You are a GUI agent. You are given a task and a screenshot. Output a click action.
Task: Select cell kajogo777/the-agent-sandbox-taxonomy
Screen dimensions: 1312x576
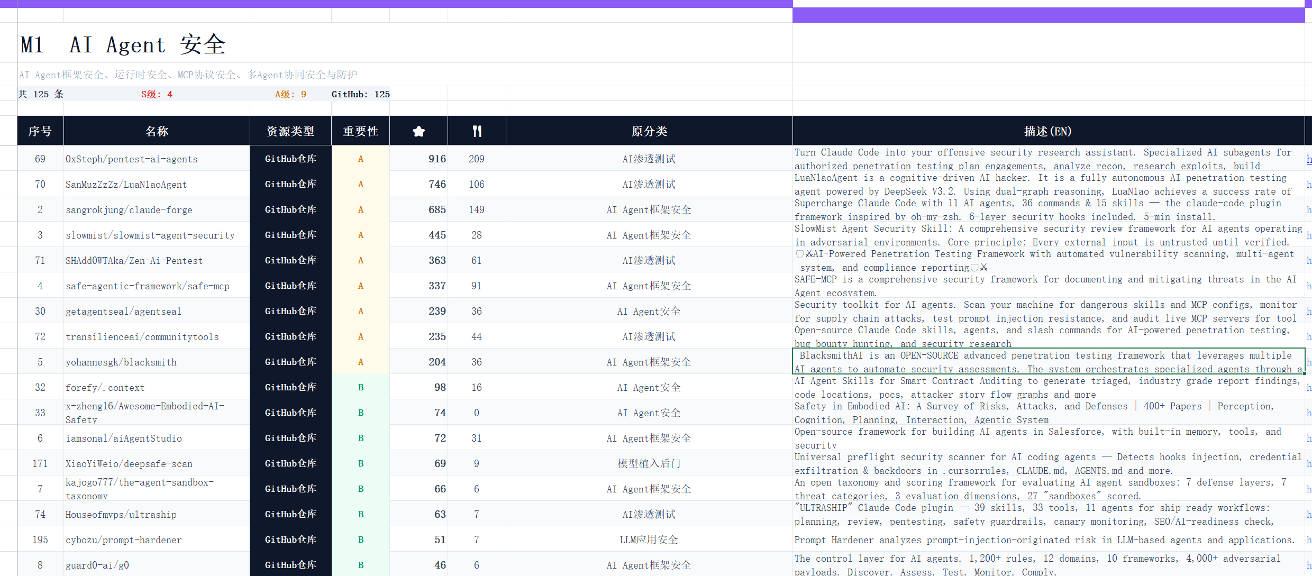pyautogui.click(x=157, y=489)
